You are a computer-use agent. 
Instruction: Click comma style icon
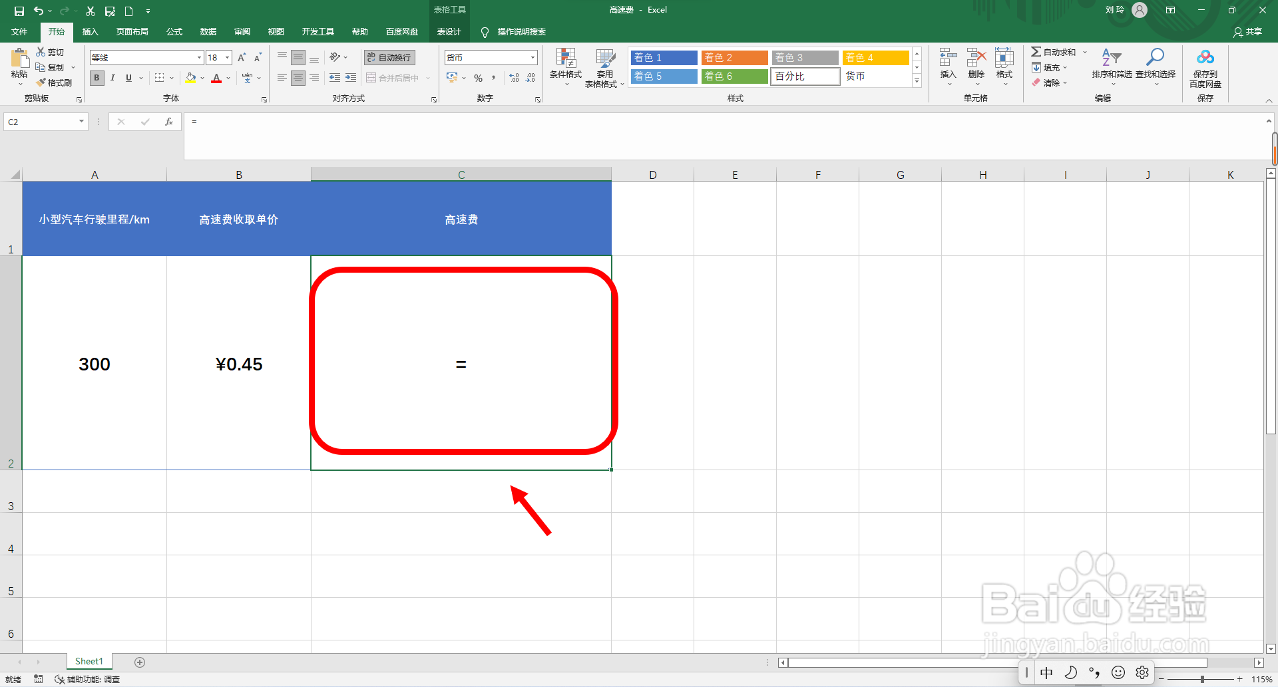494,78
